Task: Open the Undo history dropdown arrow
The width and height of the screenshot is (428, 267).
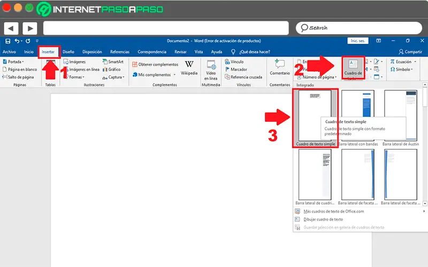Action: [21, 41]
